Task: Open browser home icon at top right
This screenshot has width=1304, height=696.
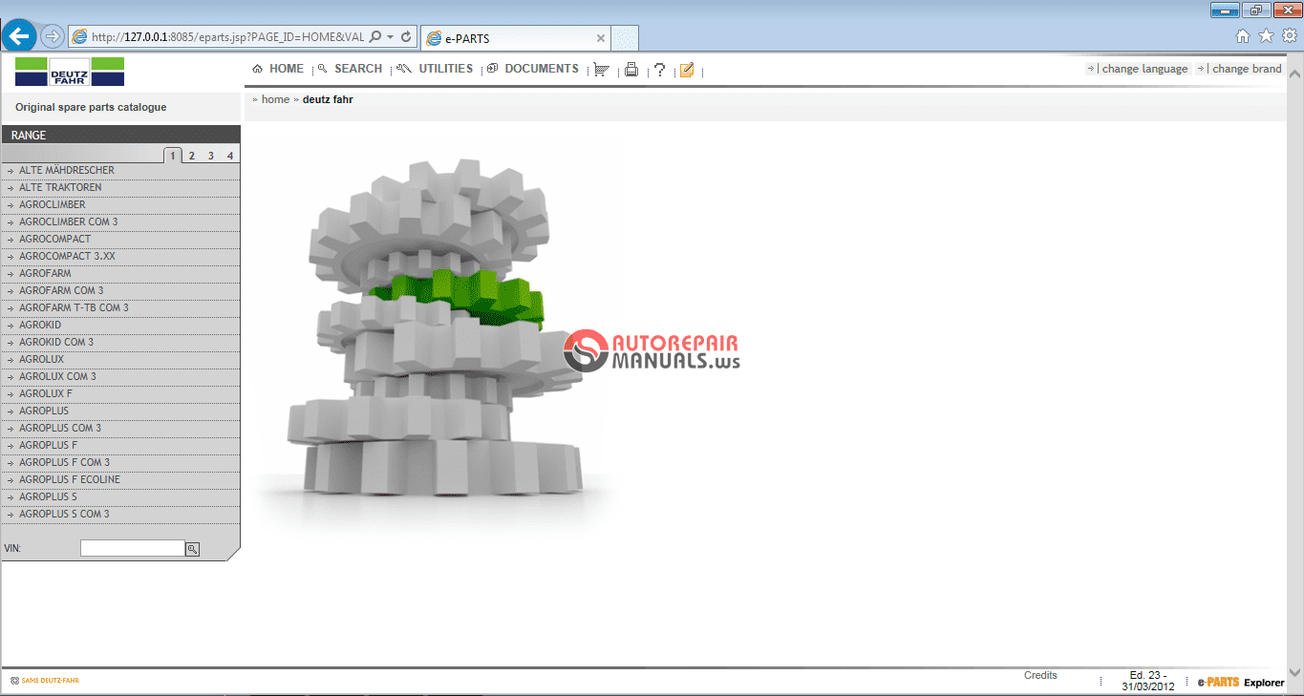Action: (1243, 36)
